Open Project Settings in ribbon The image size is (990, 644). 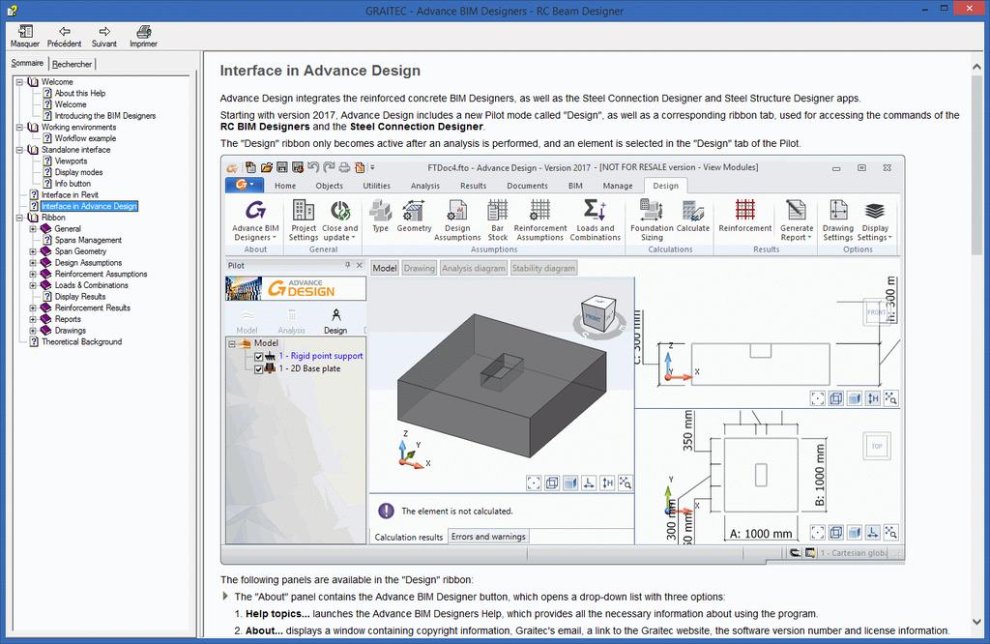click(303, 210)
